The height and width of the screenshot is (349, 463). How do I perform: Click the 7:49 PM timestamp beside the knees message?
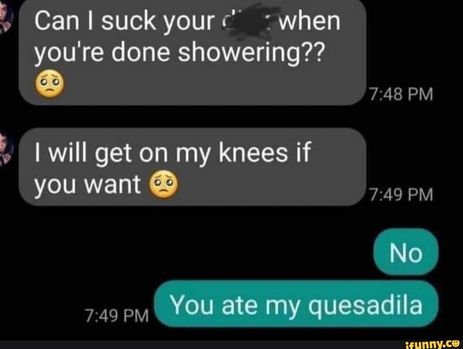coord(401,195)
